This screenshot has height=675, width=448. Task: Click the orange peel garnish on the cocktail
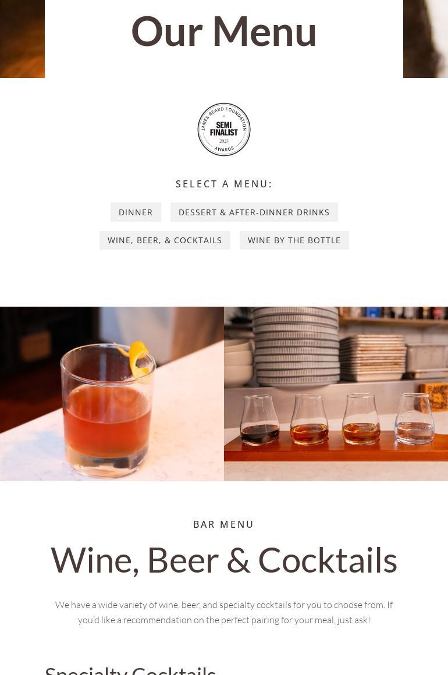[x=137, y=358]
